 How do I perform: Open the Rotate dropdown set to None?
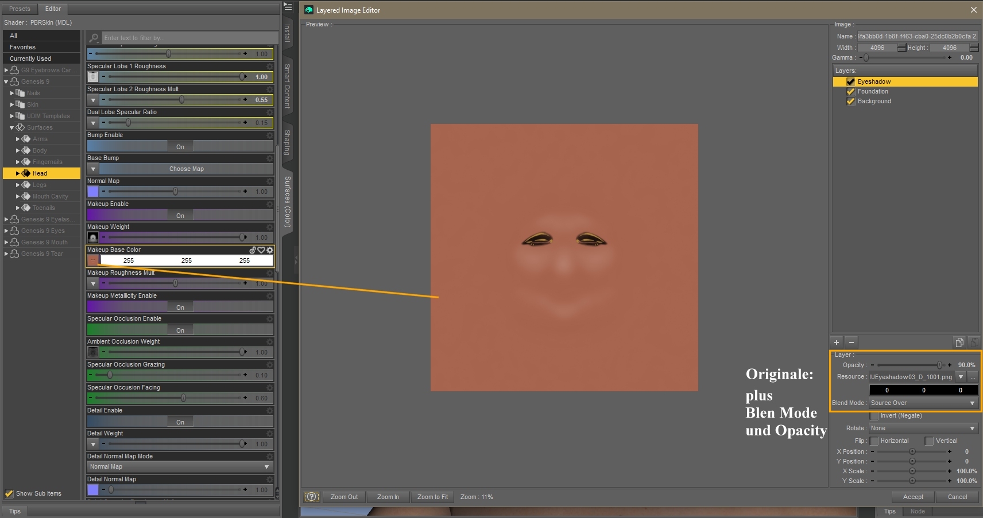923,429
